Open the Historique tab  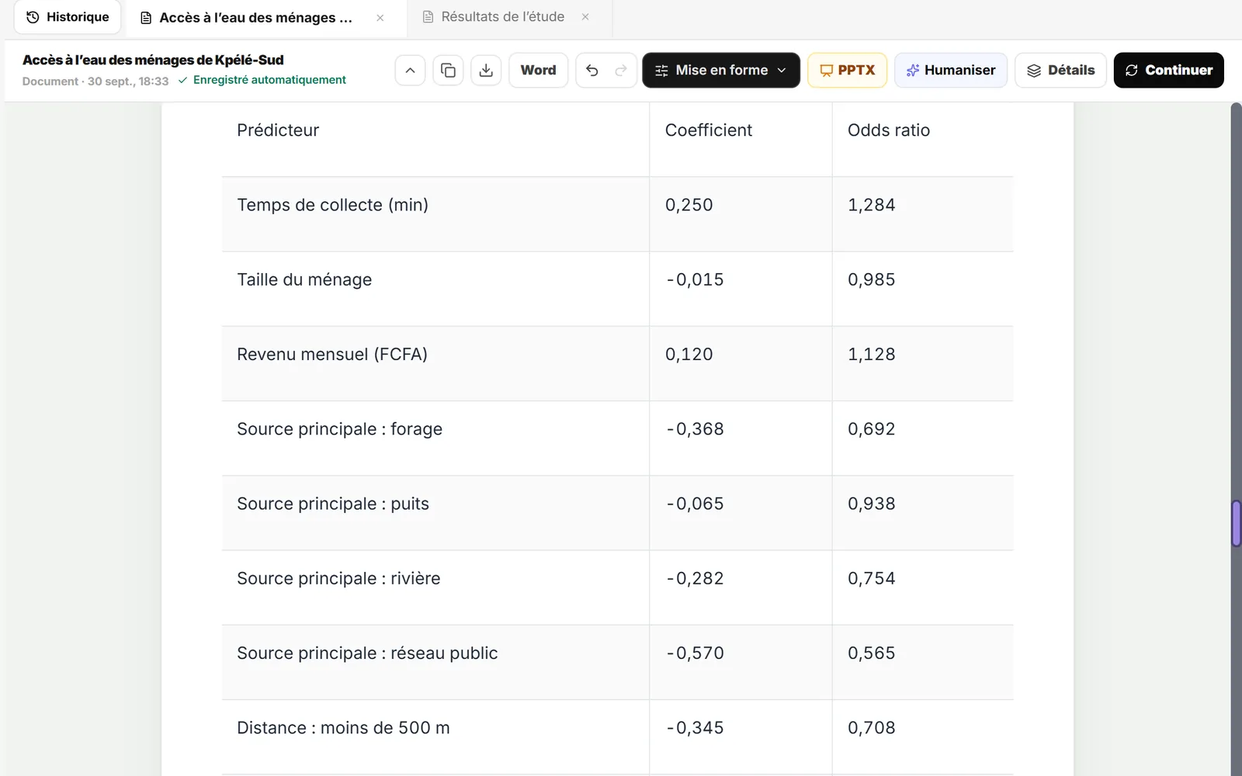tap(68, 17)
